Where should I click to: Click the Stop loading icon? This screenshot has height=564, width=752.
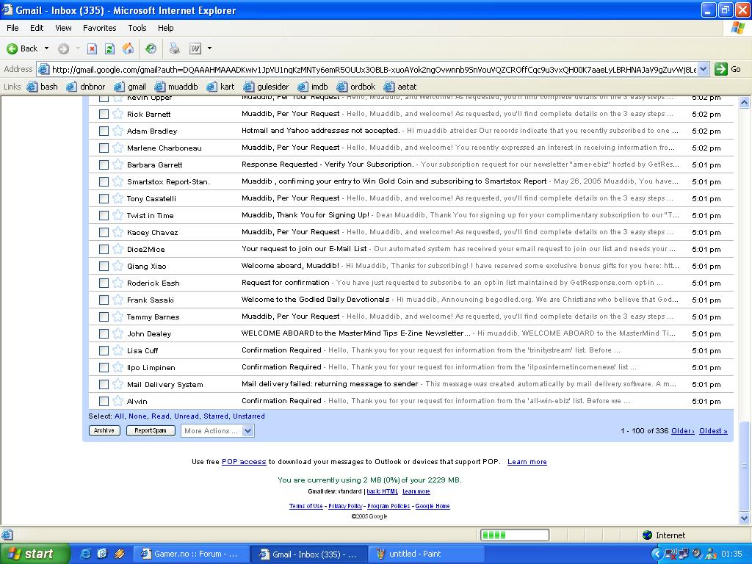[x=92, y=48]
